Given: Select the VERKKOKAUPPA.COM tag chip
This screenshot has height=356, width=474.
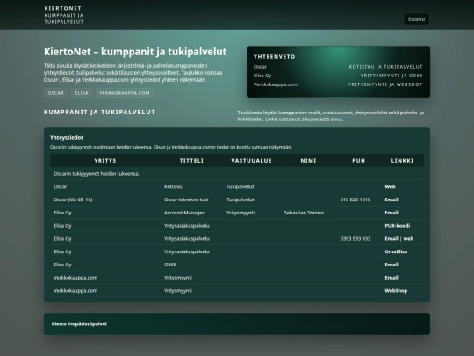Looking at the screenshot, I should (x=125, y=93).
